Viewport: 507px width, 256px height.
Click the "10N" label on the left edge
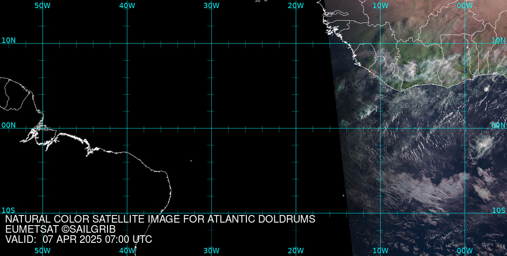[9, 40]
